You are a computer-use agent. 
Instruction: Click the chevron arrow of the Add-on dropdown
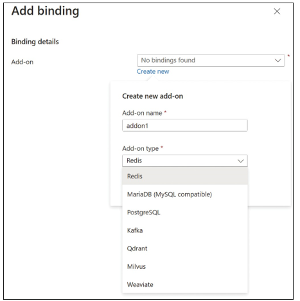coord(278,60)
